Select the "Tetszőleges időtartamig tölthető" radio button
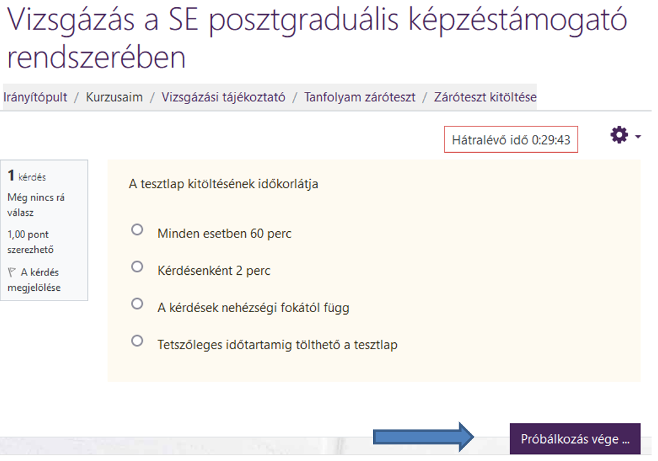 [137, 340]
